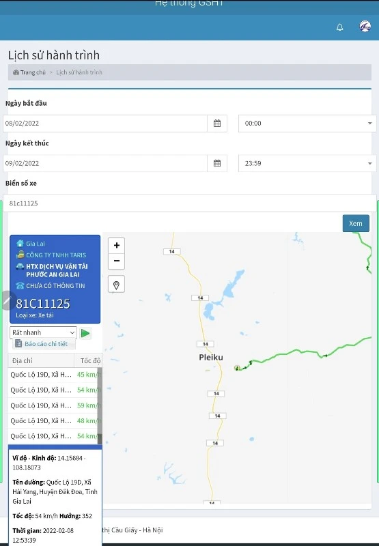379x546 pixels.
Task: Open the user profile avatar
Action: coord(365,26)
